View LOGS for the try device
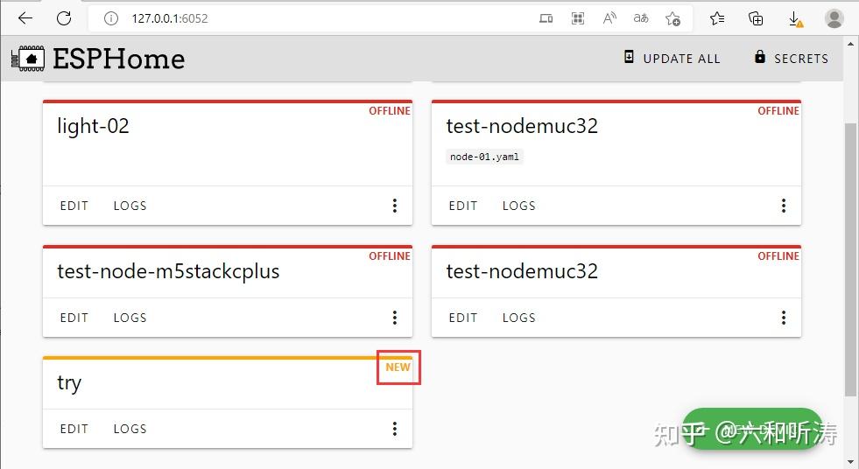This screenshot has height=469, width=859. [x=130, y=429]
